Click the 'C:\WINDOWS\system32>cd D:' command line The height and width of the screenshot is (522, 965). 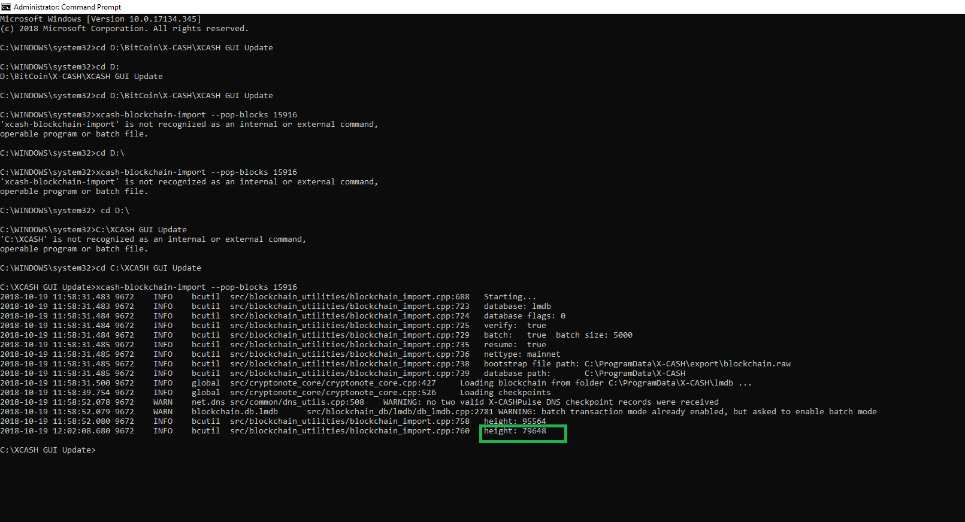[x=60, y=67]
